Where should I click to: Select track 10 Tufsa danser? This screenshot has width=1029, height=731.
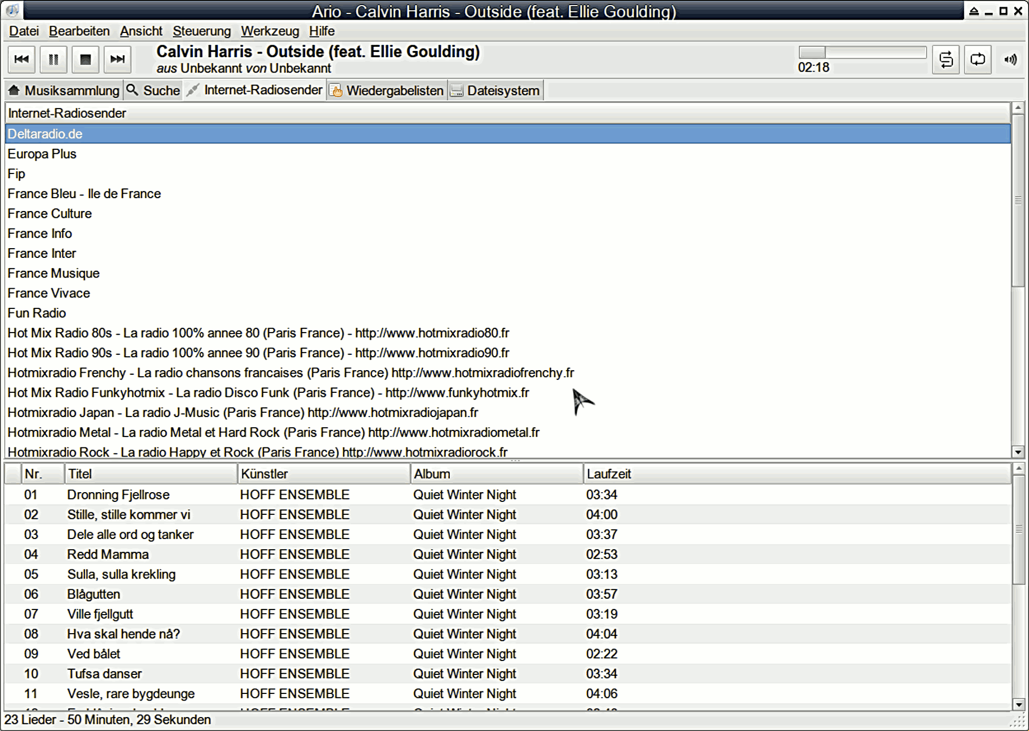(x=507, y=674)
